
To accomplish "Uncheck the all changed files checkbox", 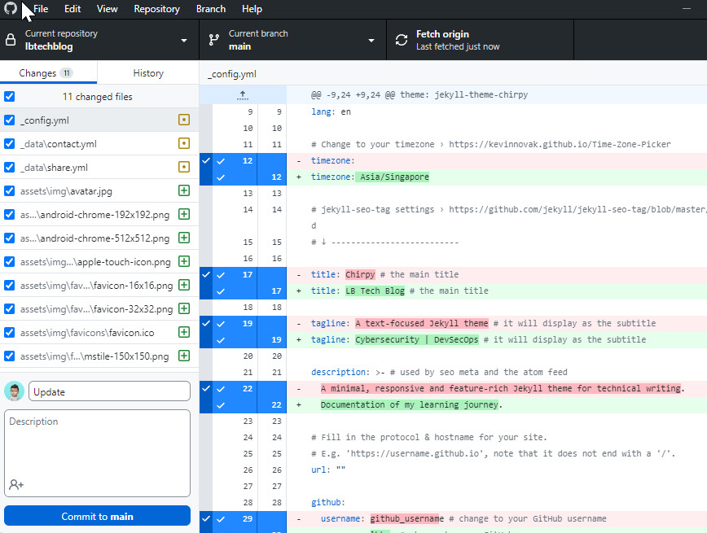I will coord(10,97).
